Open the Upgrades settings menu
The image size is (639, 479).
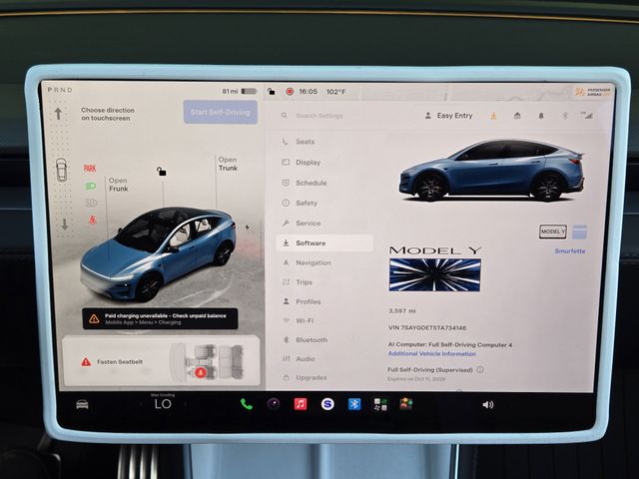coord(324,377)
